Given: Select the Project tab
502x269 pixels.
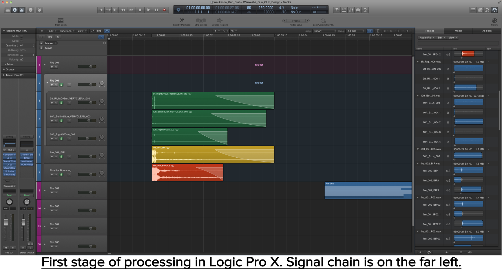Looking at the screenshot, I should pyautogui.click(x=430, y=31).
